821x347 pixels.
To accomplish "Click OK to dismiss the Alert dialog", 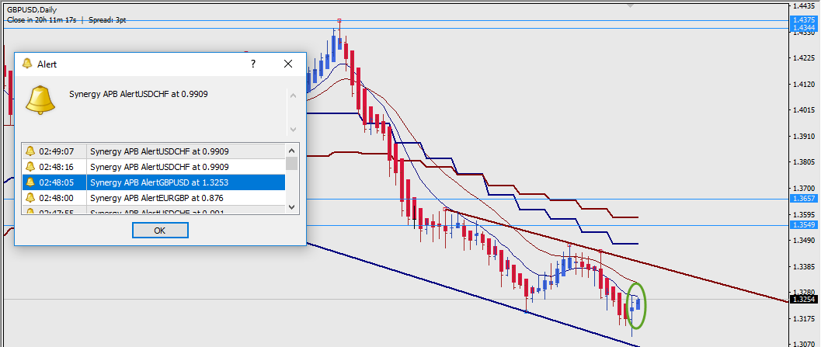I will 160,231.
